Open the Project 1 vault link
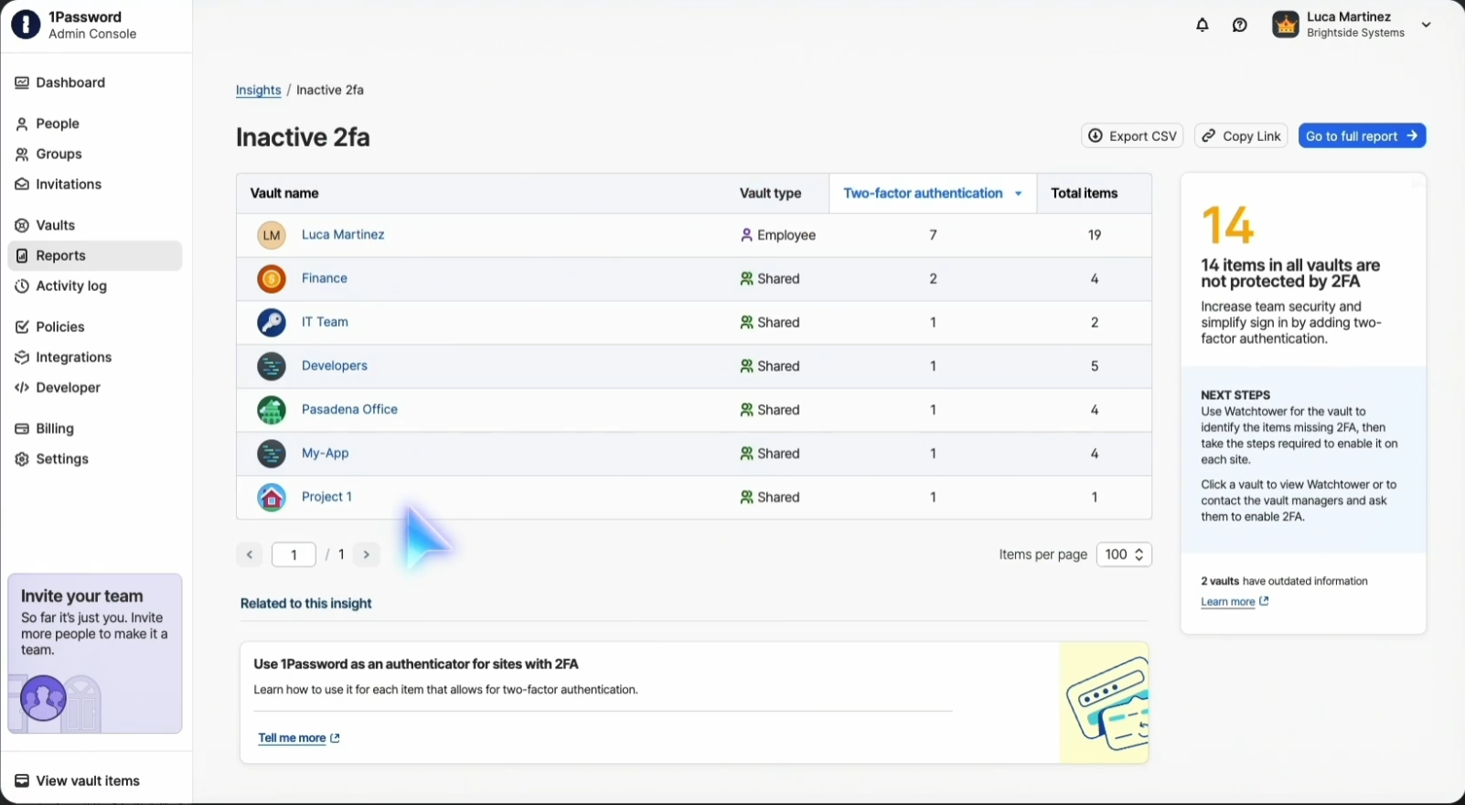 (x=326, y=497)
